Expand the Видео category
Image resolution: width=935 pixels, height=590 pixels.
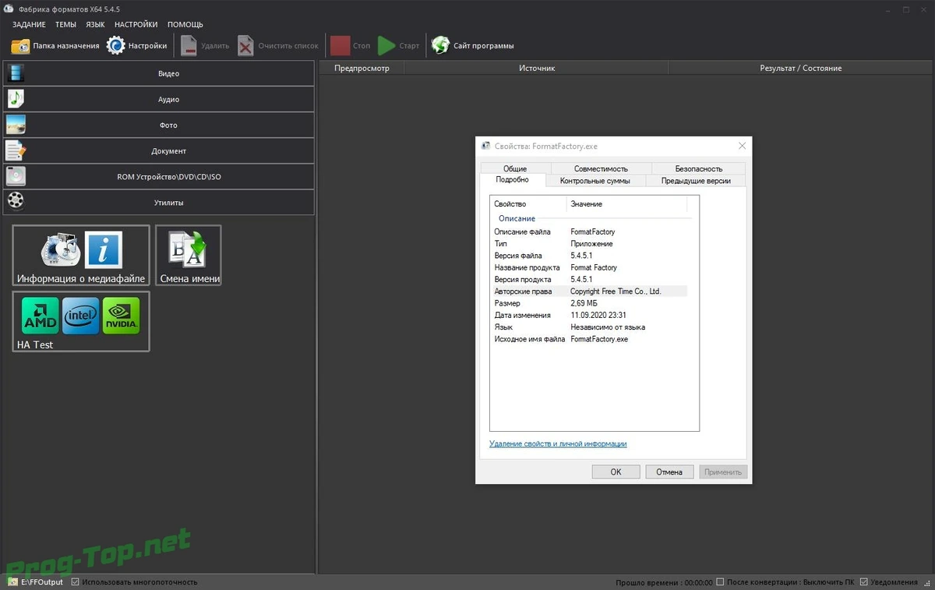click(159, 74)
